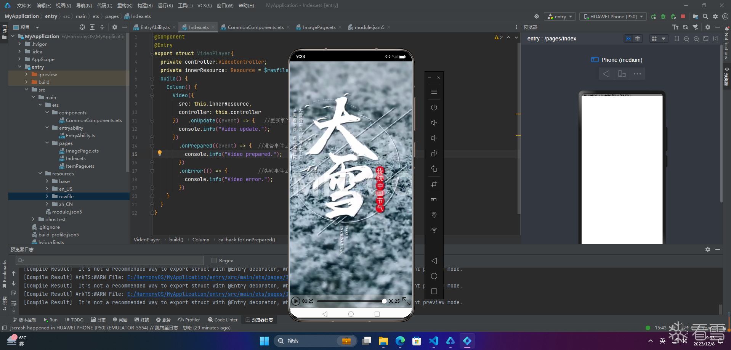Click the green Run entry button
The height and width of the screenshot is (350, 731).
[x=653, y=17]
